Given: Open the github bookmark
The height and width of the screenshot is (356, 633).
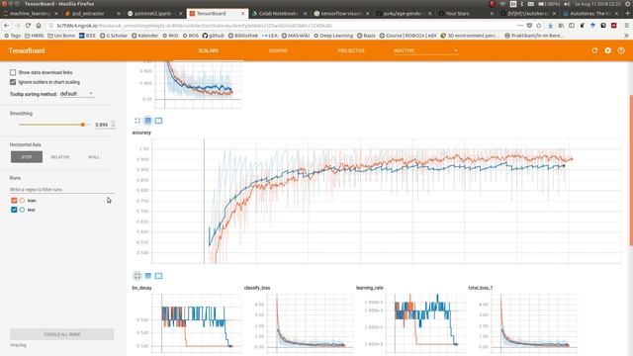Looking at the screenshot, I should (214, 36).
